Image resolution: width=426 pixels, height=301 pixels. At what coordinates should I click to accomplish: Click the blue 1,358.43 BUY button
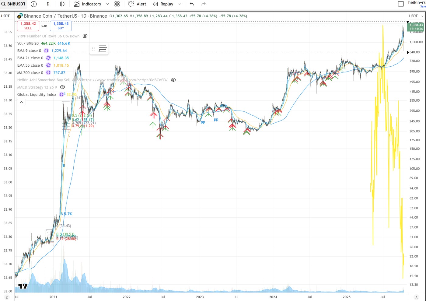pyautogui.click(x=61, y=26)
